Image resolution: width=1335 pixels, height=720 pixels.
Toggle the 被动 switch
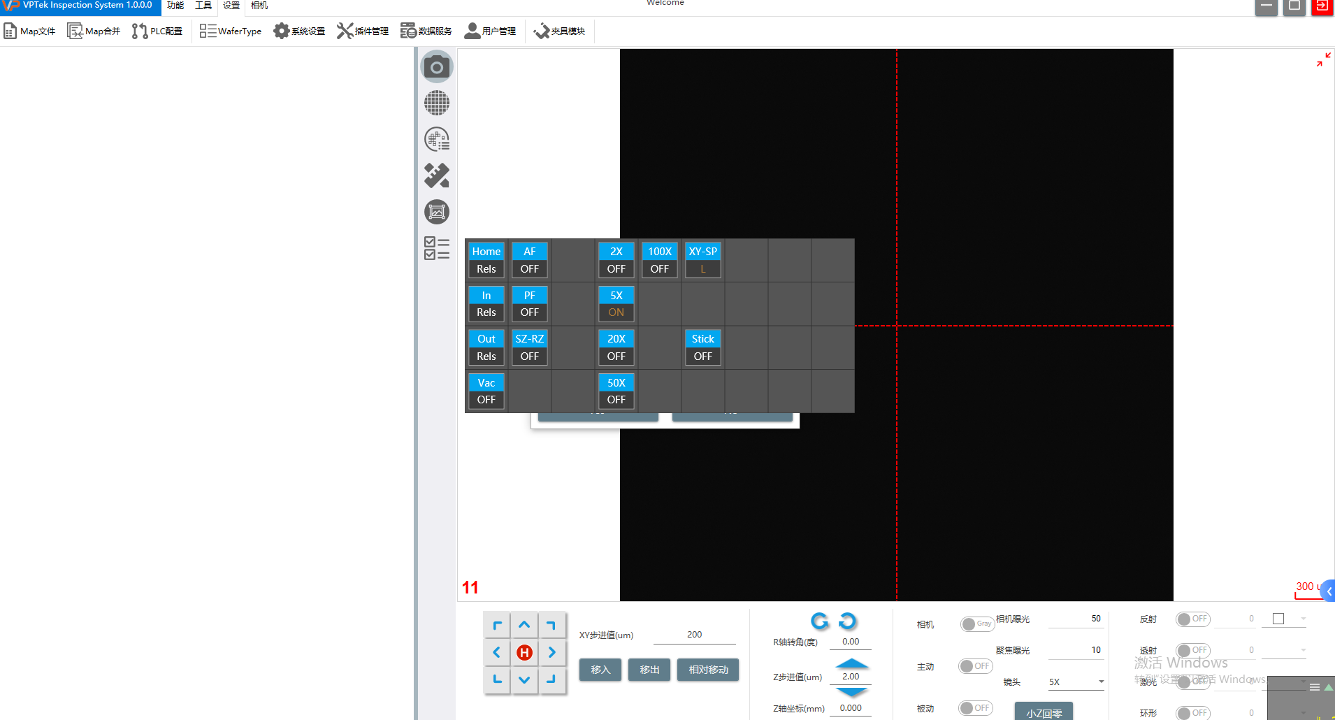tap(976, 708)
